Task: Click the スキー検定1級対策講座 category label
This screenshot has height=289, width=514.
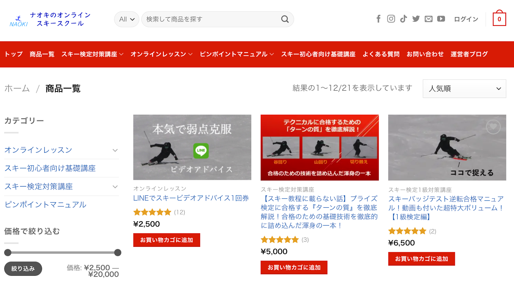Action: pos(420,190)
